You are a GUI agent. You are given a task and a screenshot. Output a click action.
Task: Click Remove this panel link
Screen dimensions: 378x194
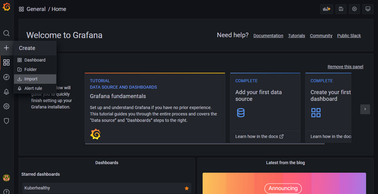click(x=345, y=67)
